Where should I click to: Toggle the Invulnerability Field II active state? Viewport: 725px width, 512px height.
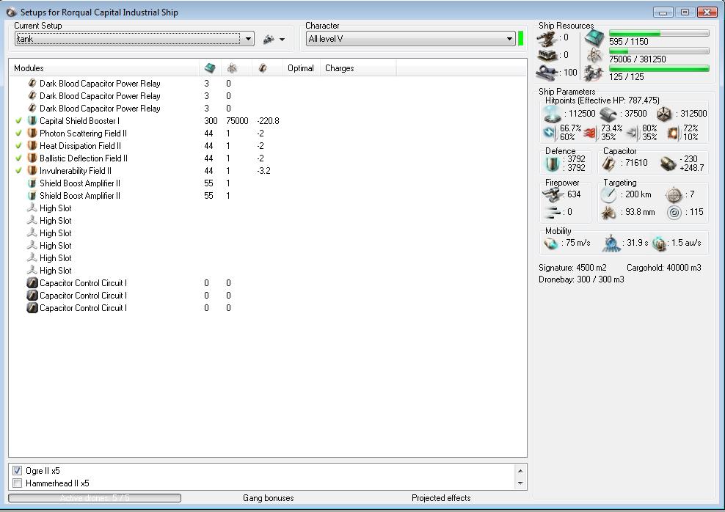tap(18, 170)
